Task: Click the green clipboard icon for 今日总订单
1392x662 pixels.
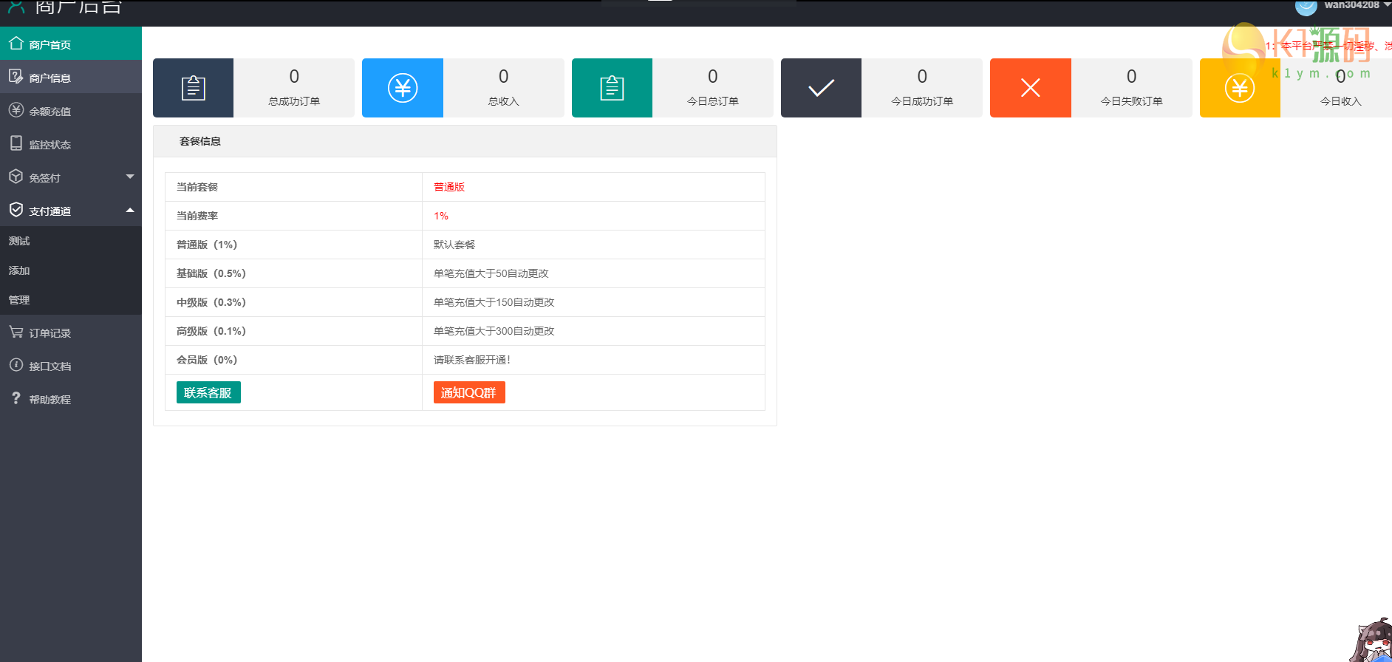Action: coord(612,88)
